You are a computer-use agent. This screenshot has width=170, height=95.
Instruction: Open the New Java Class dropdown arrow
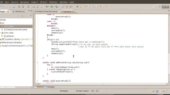(72, 7)
